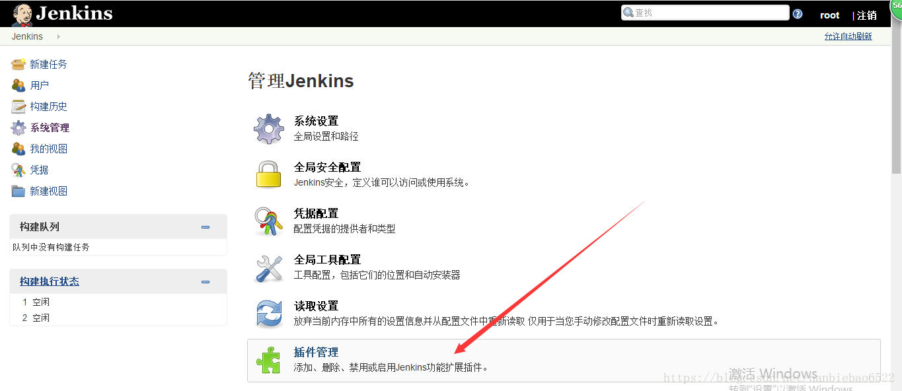The height and width of the screenshot is (391, 902).
Task: Click the New View (新建视图) folder icon
Action: click(19, 191)
